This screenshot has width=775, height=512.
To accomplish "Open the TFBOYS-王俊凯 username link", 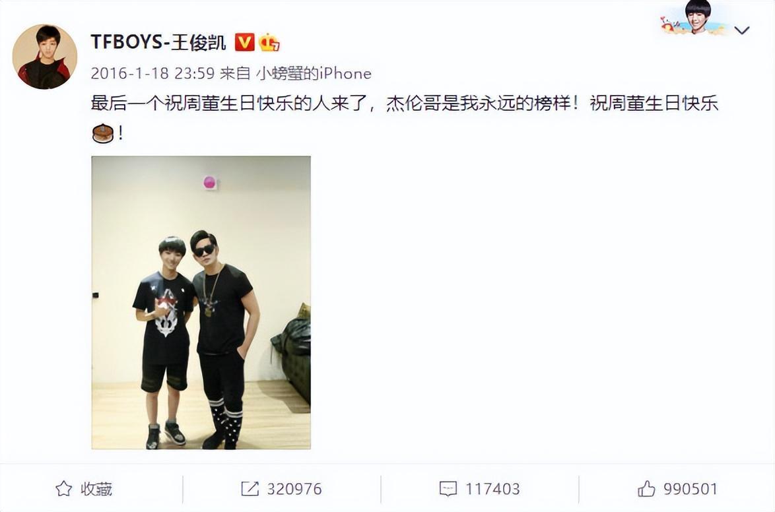I will pyautogui.click(x=158, y=42).
